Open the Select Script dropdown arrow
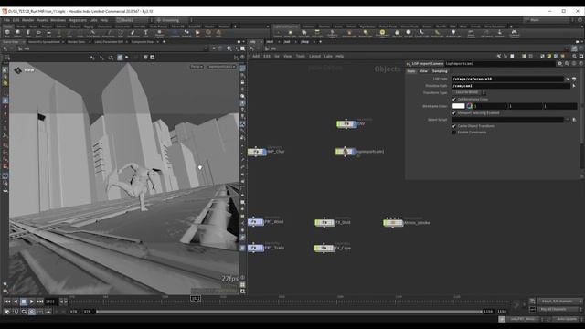The image size is (585, 329). [568, 120]
